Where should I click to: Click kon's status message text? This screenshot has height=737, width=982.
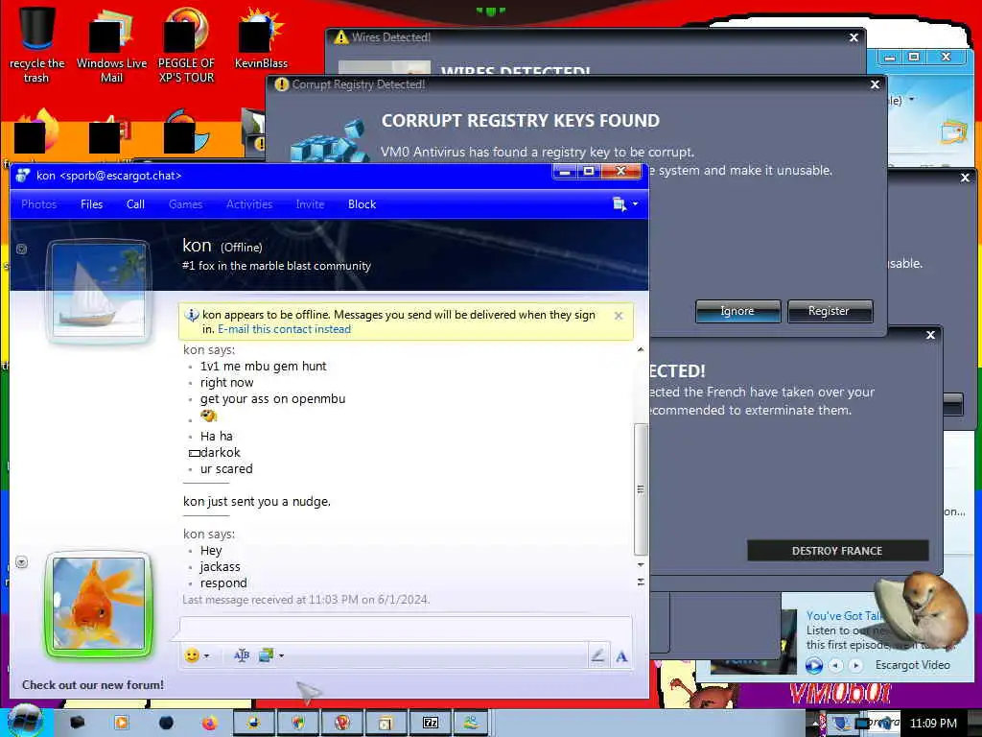276,266
